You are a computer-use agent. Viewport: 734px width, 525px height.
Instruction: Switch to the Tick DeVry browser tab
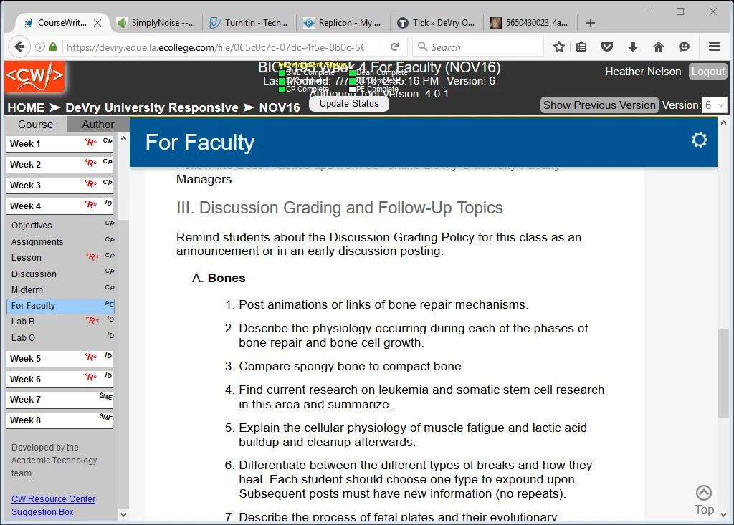pos(437,22)
